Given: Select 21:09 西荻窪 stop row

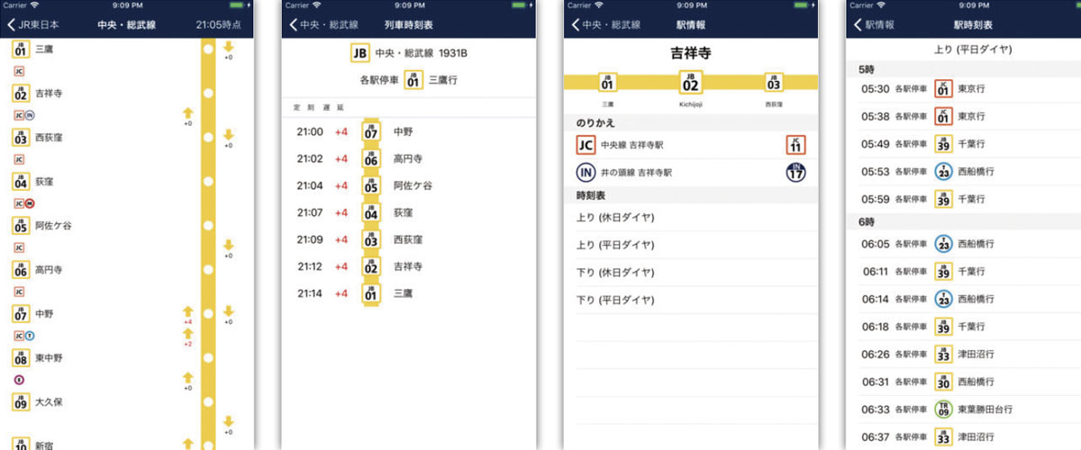Looking at the screenshot, I should [408, 239].
